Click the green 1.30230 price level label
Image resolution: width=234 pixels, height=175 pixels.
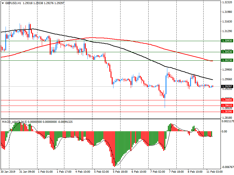click(x=227, y=60)
